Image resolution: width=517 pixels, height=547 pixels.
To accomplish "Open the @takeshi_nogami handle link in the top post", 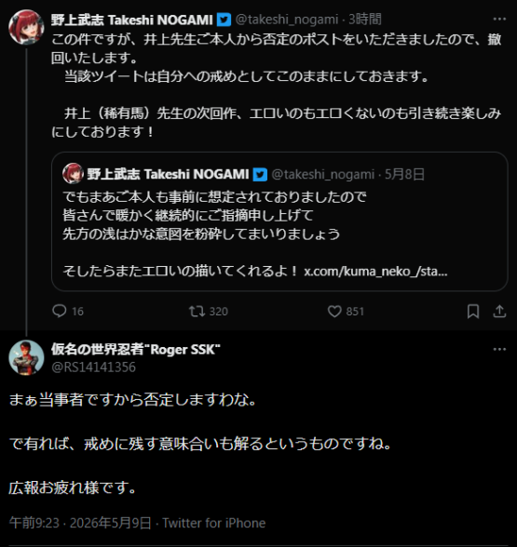I will [x=287, y=20].
